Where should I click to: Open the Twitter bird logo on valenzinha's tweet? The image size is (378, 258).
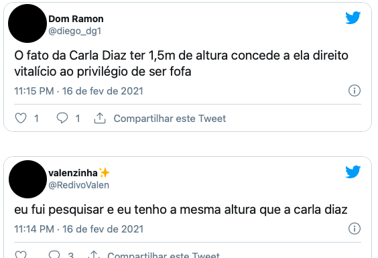click(353, 172)
